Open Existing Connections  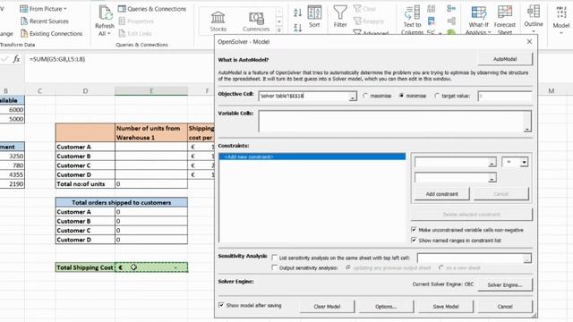(x=51, y=34)
